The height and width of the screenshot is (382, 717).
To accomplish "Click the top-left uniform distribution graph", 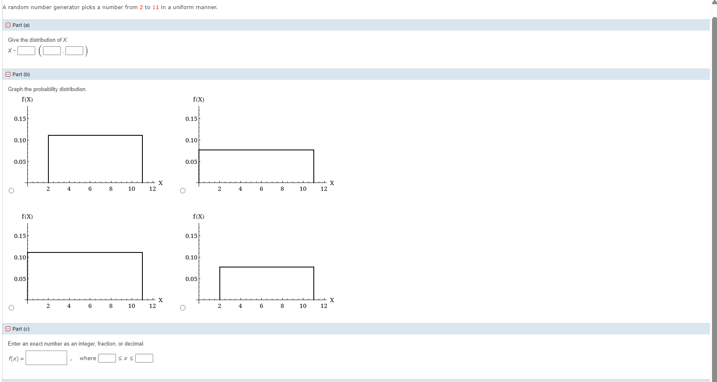I will [88, 144].
